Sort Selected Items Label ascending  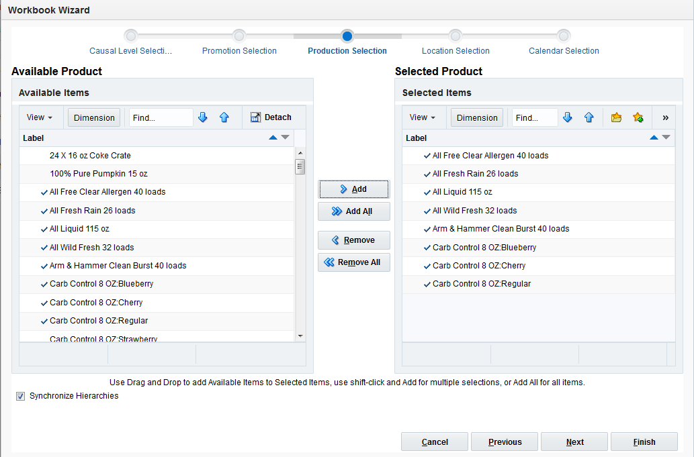point(654,138)
